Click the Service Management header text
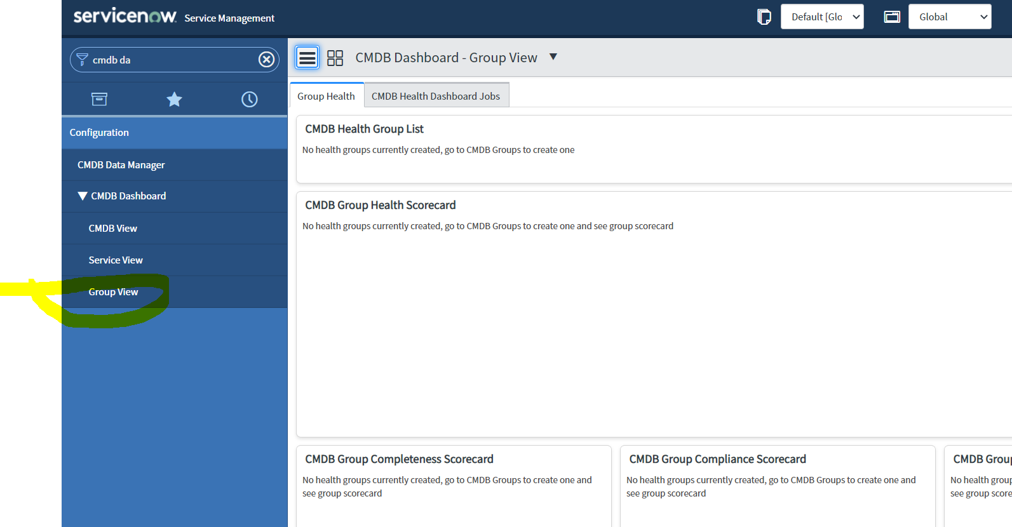The image size is (1012, 527). (x=229, y=18)
